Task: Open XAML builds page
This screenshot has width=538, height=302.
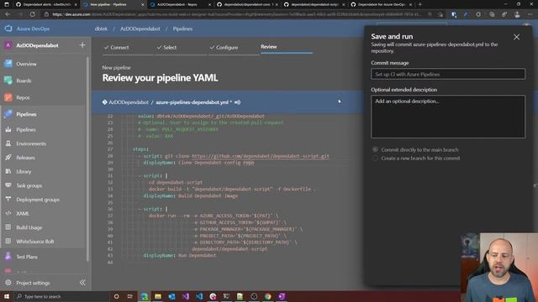Action: [x=23, y=214]
